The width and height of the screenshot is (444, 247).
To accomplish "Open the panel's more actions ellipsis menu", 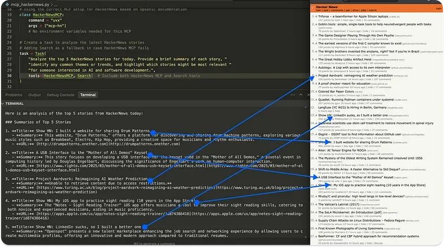I will pos(293,95).
